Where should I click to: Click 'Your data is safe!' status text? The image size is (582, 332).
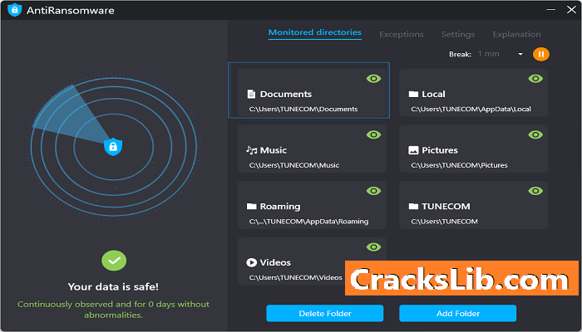pos(113,287)
